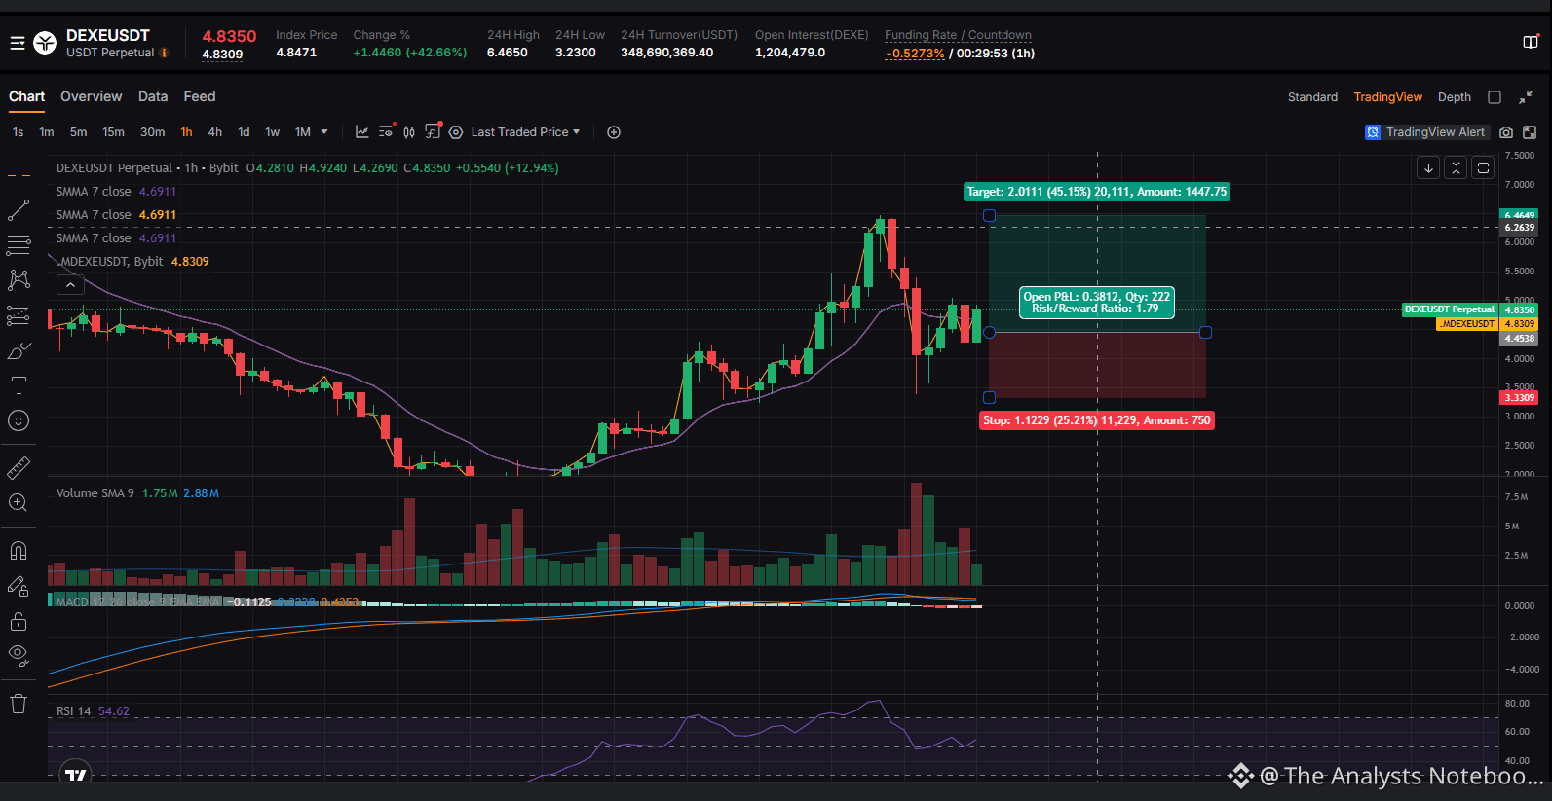Take a chart snapshot with camera icon
This screenshot has width=1552, height=801.
(x=1506, y=132)
